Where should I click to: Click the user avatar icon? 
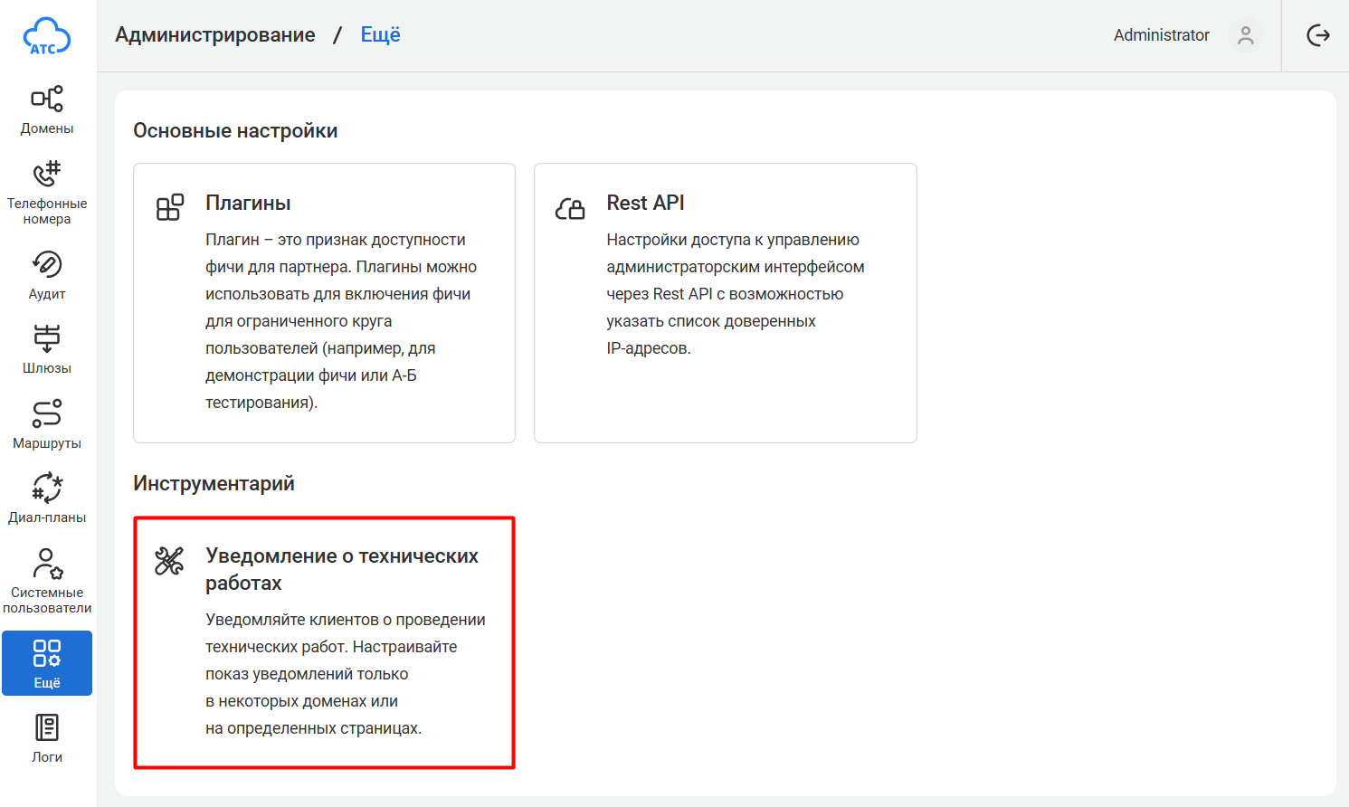(1246, 35)
